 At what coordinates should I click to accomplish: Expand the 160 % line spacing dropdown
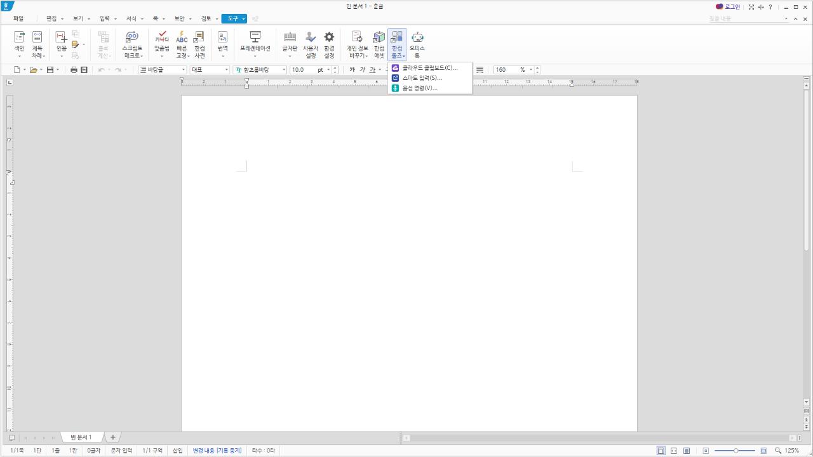click(530, 70)
